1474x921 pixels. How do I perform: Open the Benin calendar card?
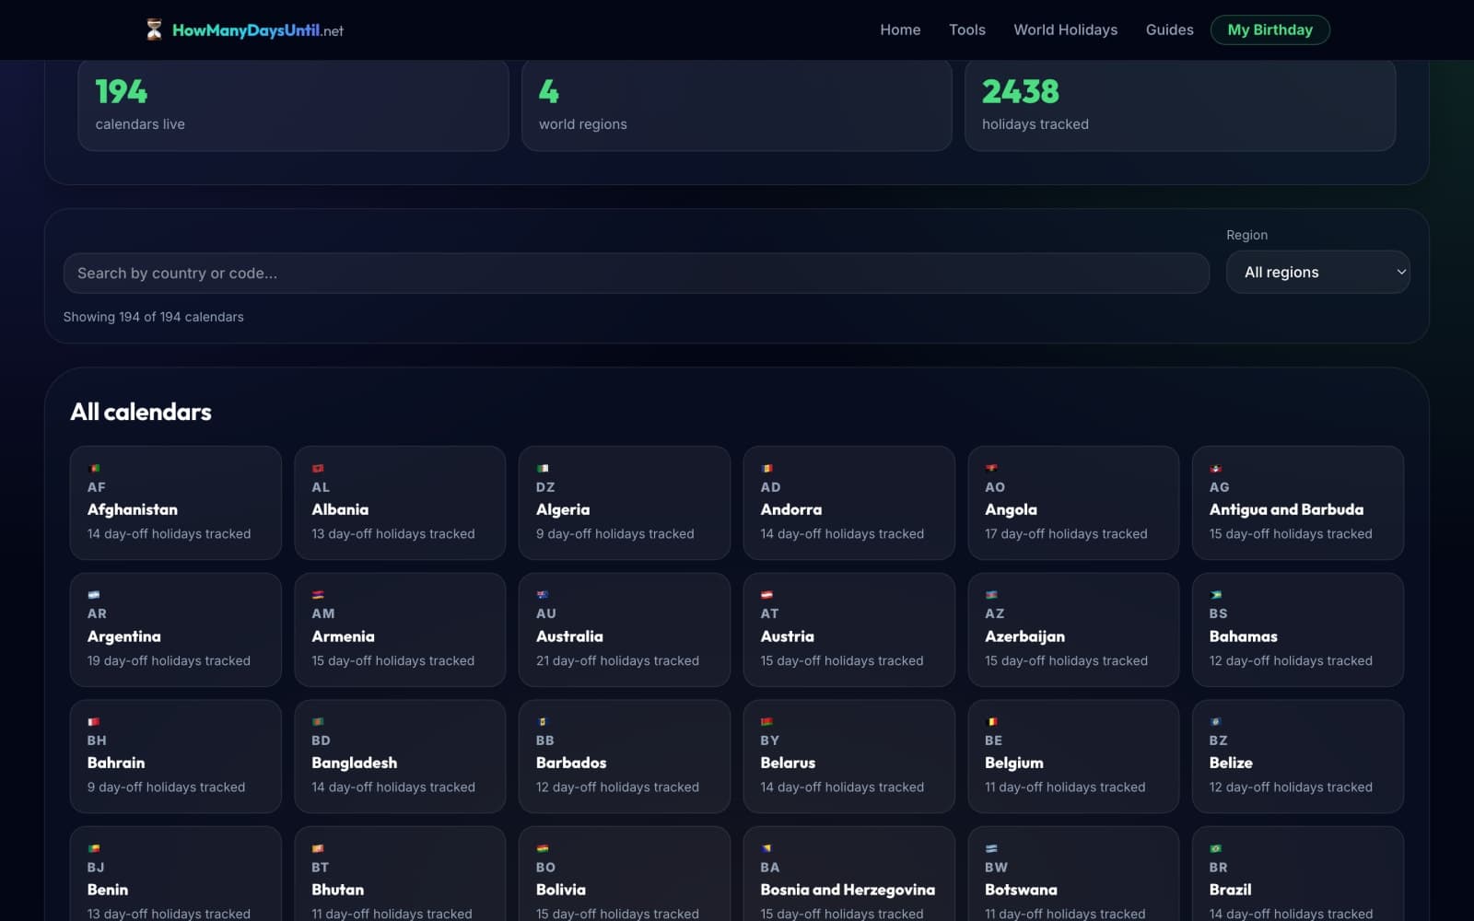point(175,874)
